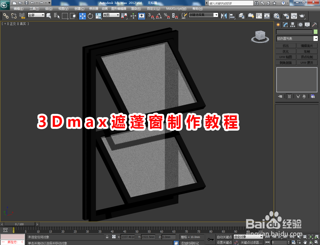Activate the Select and Move tool
The width and height of the screenshot is (320, 245).
[x=82, y=16]
